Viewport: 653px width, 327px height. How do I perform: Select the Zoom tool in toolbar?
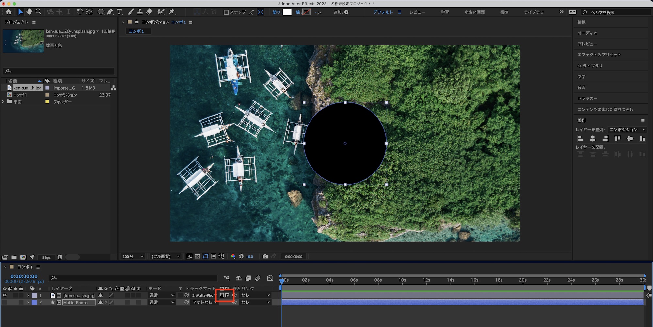pyautogui.click(x=39, y=12)
